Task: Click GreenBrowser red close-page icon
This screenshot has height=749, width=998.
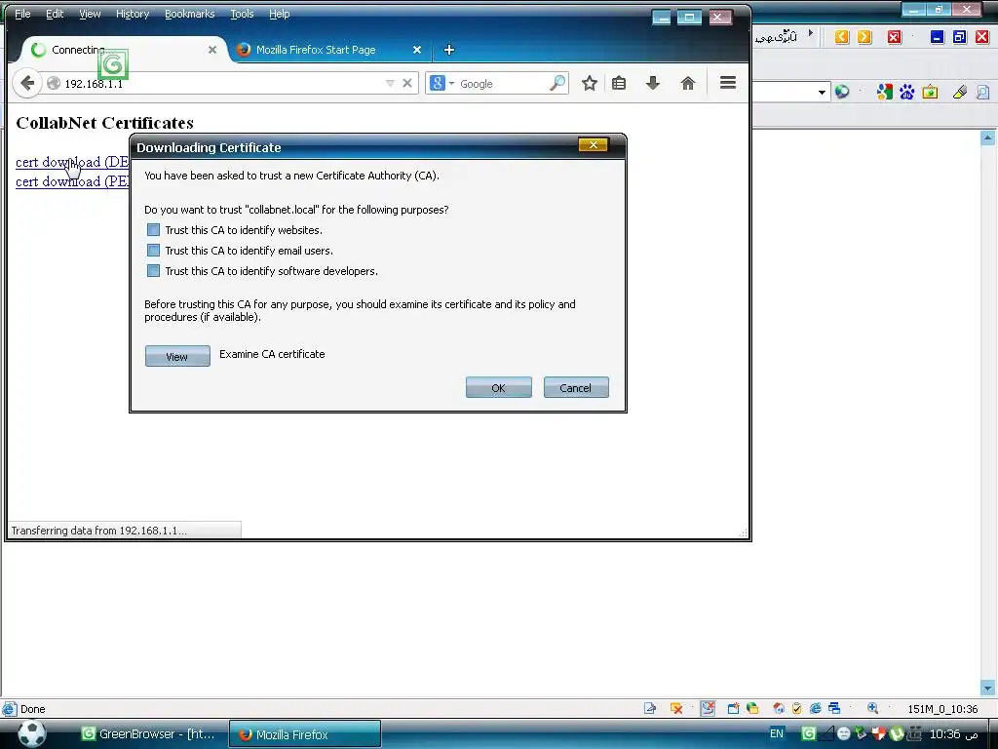Action: (x=895, y=37)
